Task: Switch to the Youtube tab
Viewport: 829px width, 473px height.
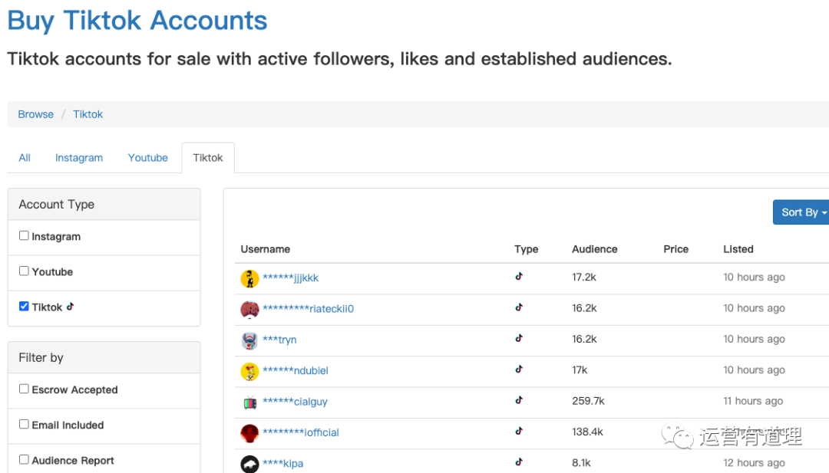Action: [x=148, y=158]
